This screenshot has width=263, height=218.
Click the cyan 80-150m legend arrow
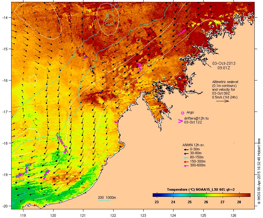point(186,158)
